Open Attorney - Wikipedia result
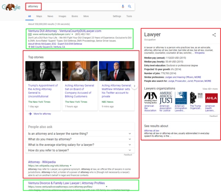221x192 pixels. click(42, 162)
